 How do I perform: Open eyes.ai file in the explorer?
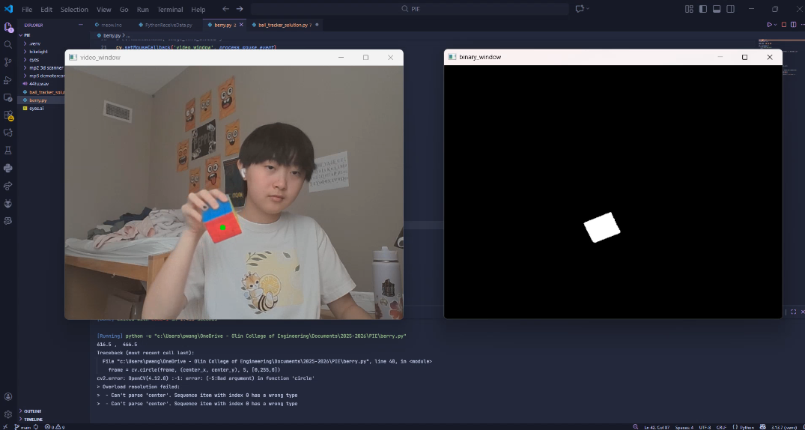pyautogui.click(x=37, y=109)
